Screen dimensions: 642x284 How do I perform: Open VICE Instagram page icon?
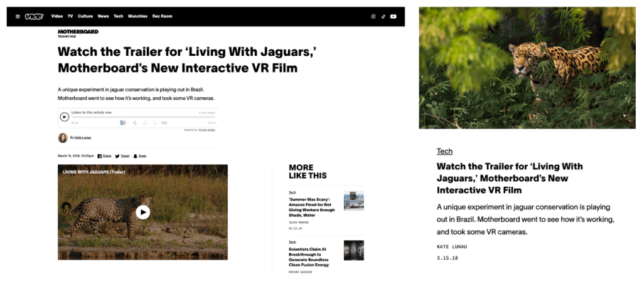(373, 16)
